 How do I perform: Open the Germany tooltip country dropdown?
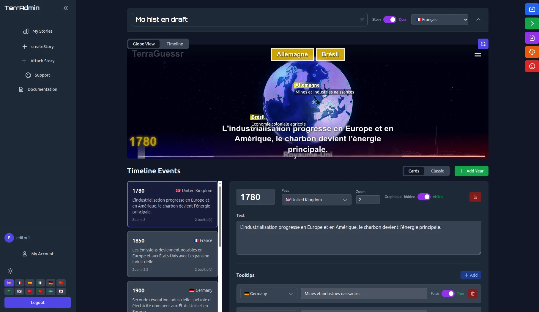coord(269,294)
